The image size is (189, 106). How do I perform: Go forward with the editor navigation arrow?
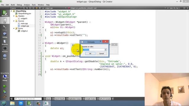click(x=40, y=8)
